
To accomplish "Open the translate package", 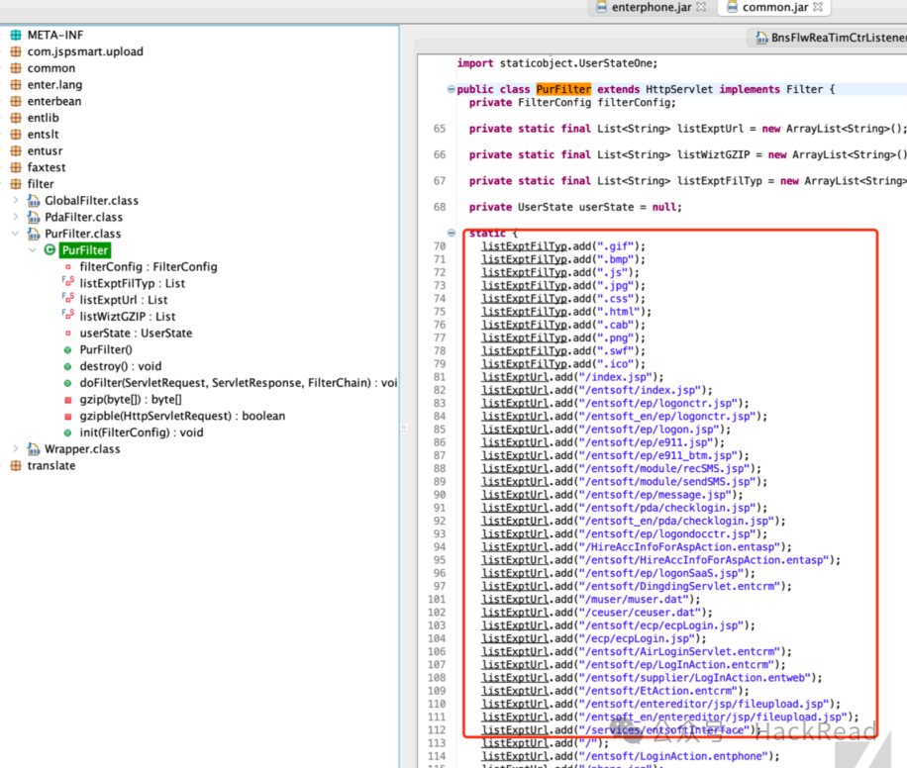I will click(x=50, y=465).
